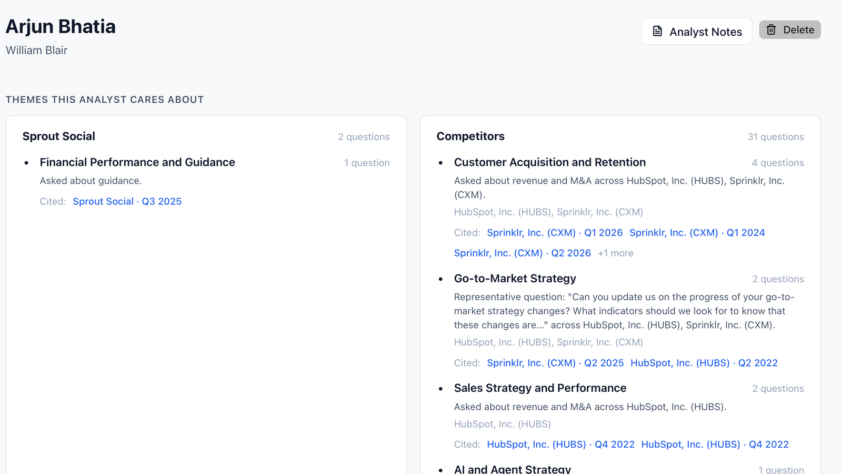Click the Delete button
This screenshot has width=842, height=474.
coord(790,30)
